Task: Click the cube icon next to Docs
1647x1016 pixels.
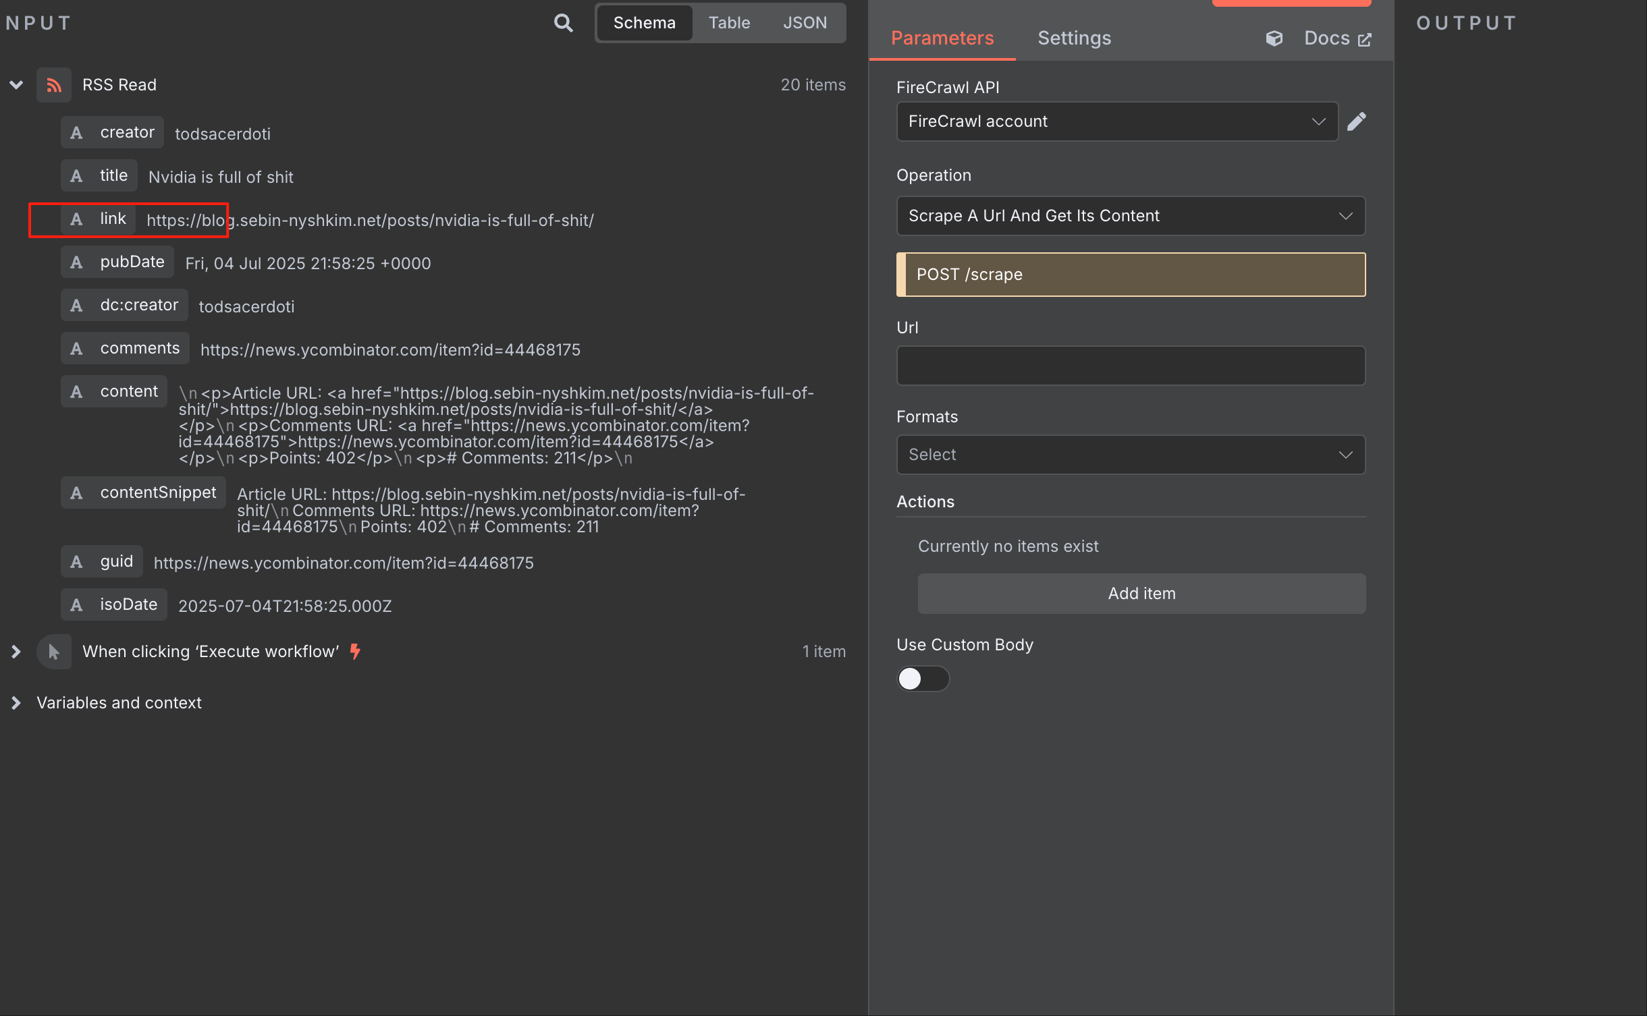Action: (1274, 38)
